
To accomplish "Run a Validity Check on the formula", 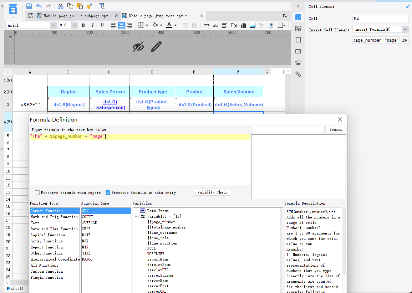I will pos(213,192).
